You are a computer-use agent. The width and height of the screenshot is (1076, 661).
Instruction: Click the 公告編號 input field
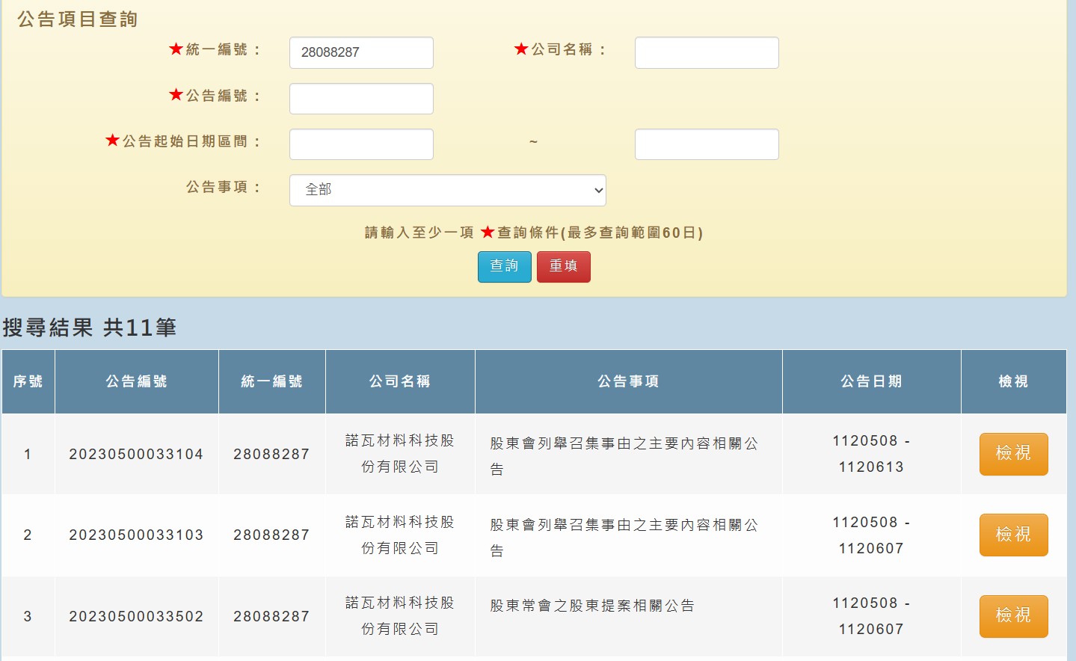point(361,99)
